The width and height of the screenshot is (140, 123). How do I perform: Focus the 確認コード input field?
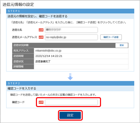pyautogui.click(x=71, y=102)
